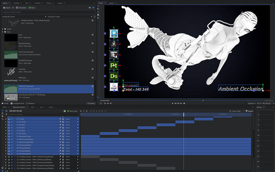Switch to the Export tab

[112, 3]
